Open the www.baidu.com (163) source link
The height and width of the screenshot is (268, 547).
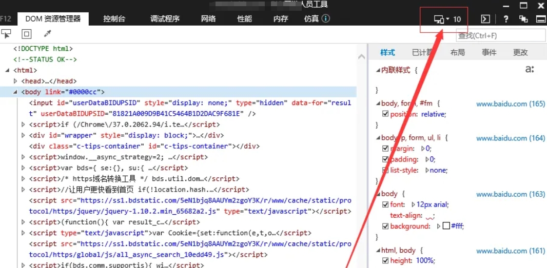pos(511,194)
